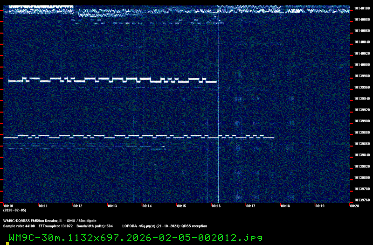Image resolution: width=373 pixels, height=245 pixels.
Task: Click the 00:19 time axis label
Action: (x=320, y=206)
